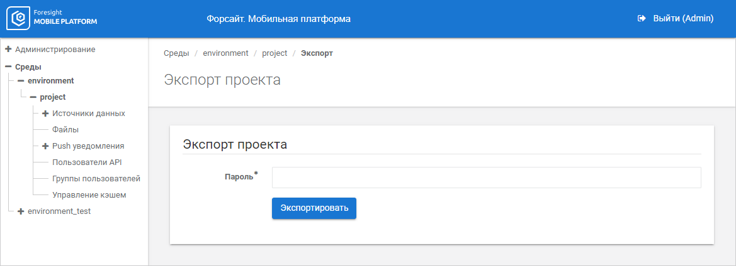Open Файлы in the project tree
This screenshot has width=736, height=266.
(x=65, y=130)
